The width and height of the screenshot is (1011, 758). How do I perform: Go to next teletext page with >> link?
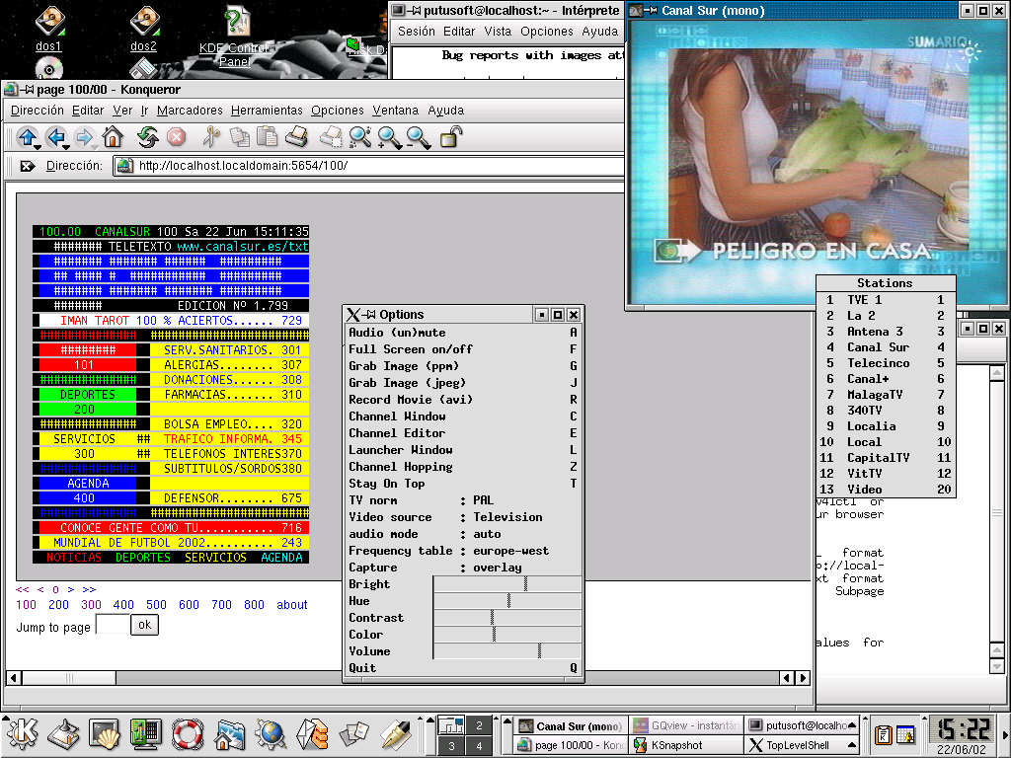tap(89, 589)
